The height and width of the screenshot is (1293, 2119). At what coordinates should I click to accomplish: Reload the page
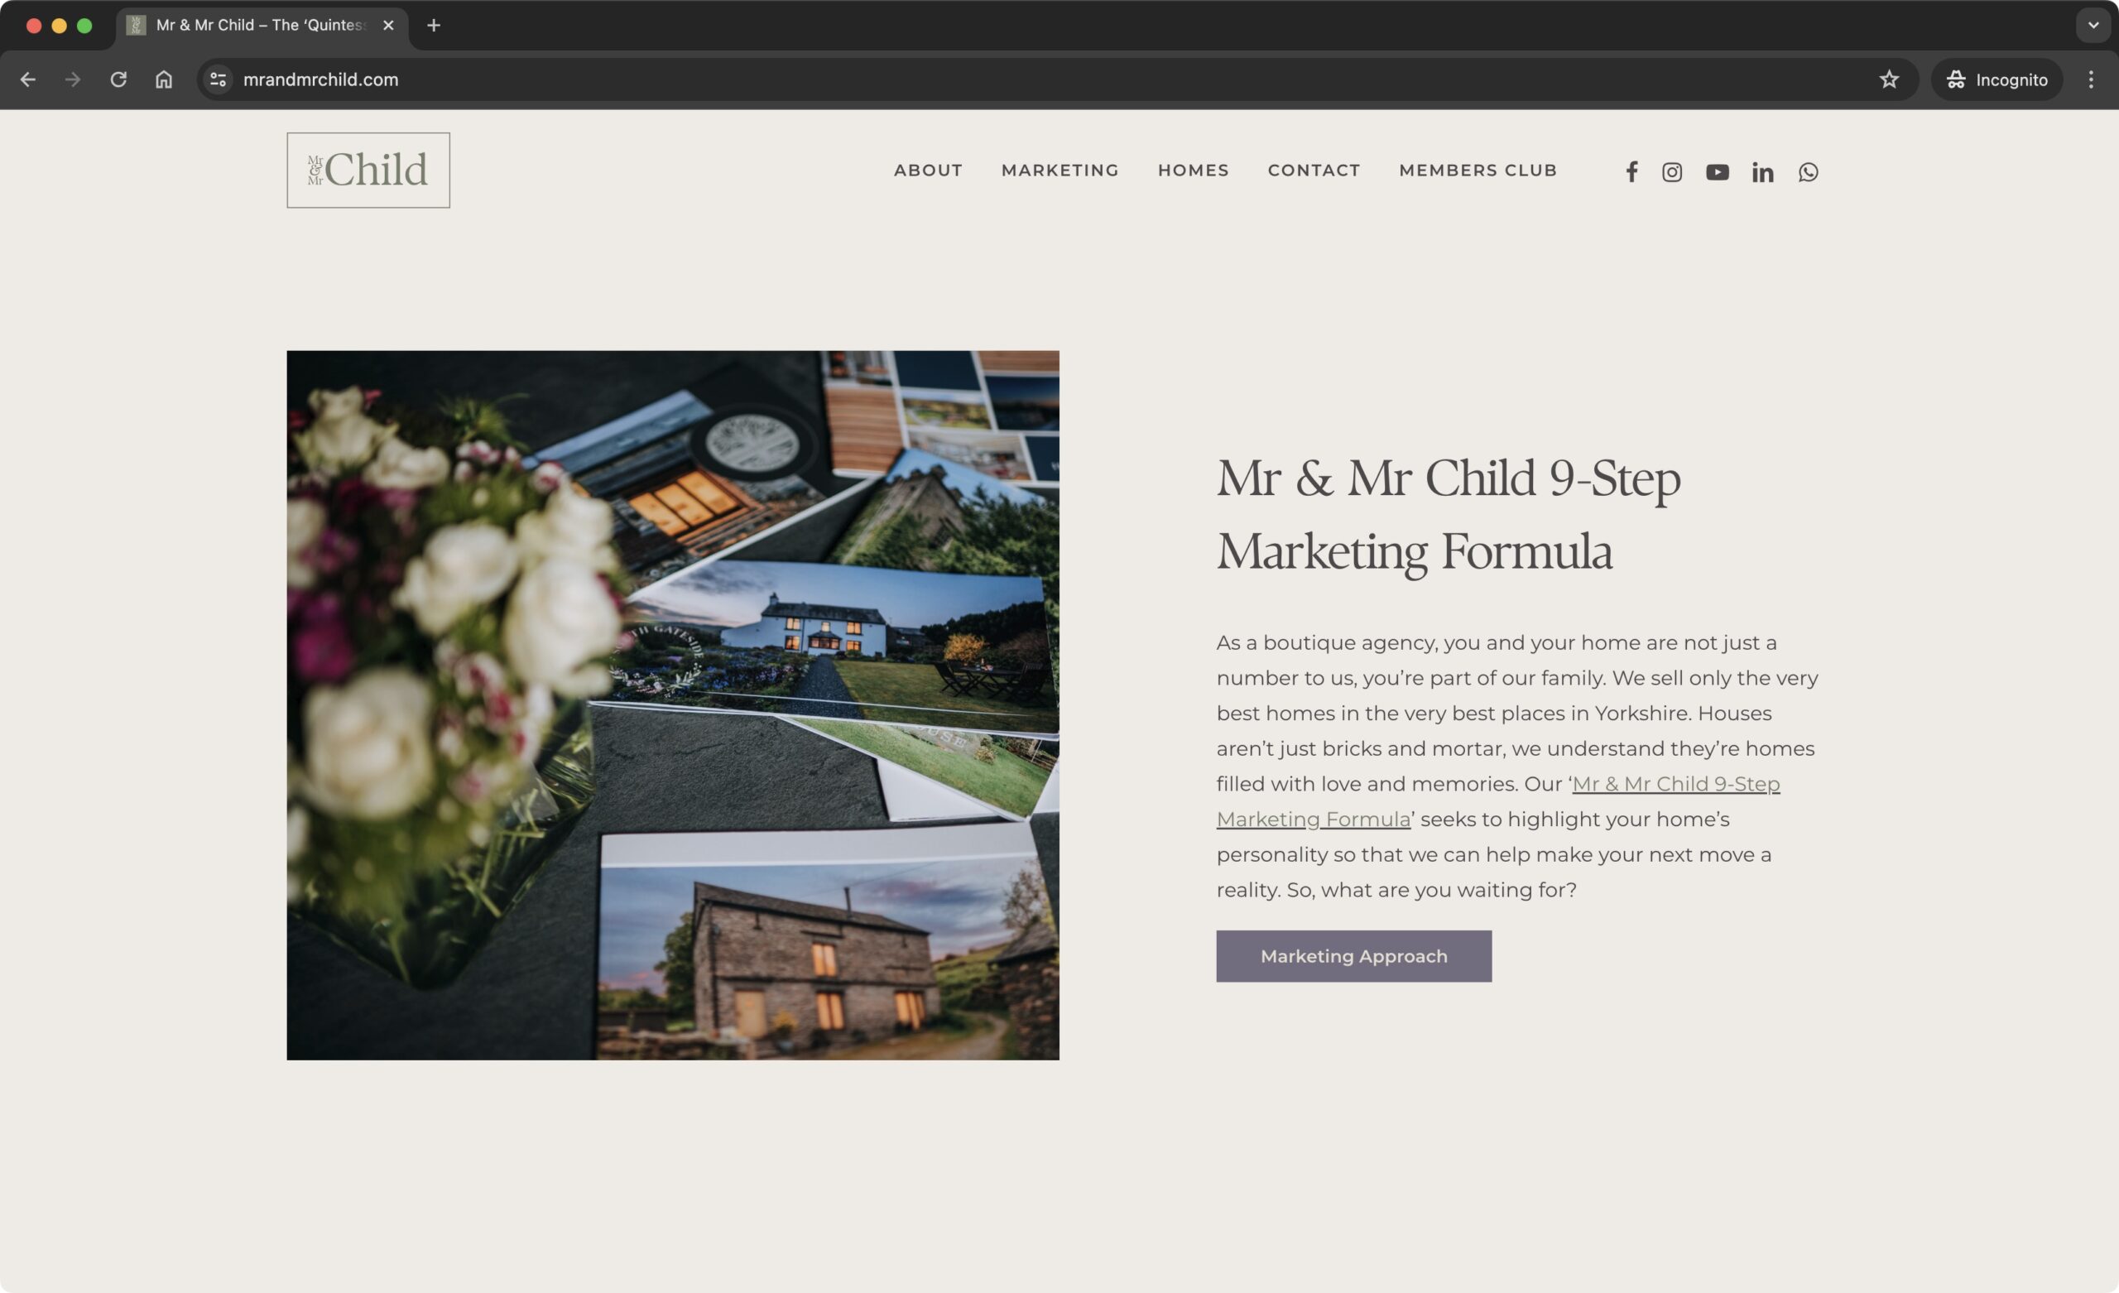pyautogui.click(x=118, y=79)
